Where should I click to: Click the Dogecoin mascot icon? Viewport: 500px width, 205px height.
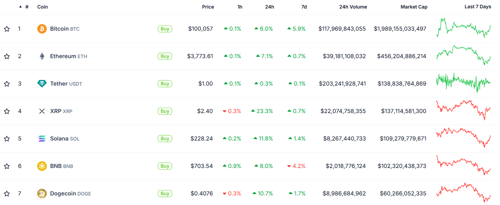(x=42, y=193)
